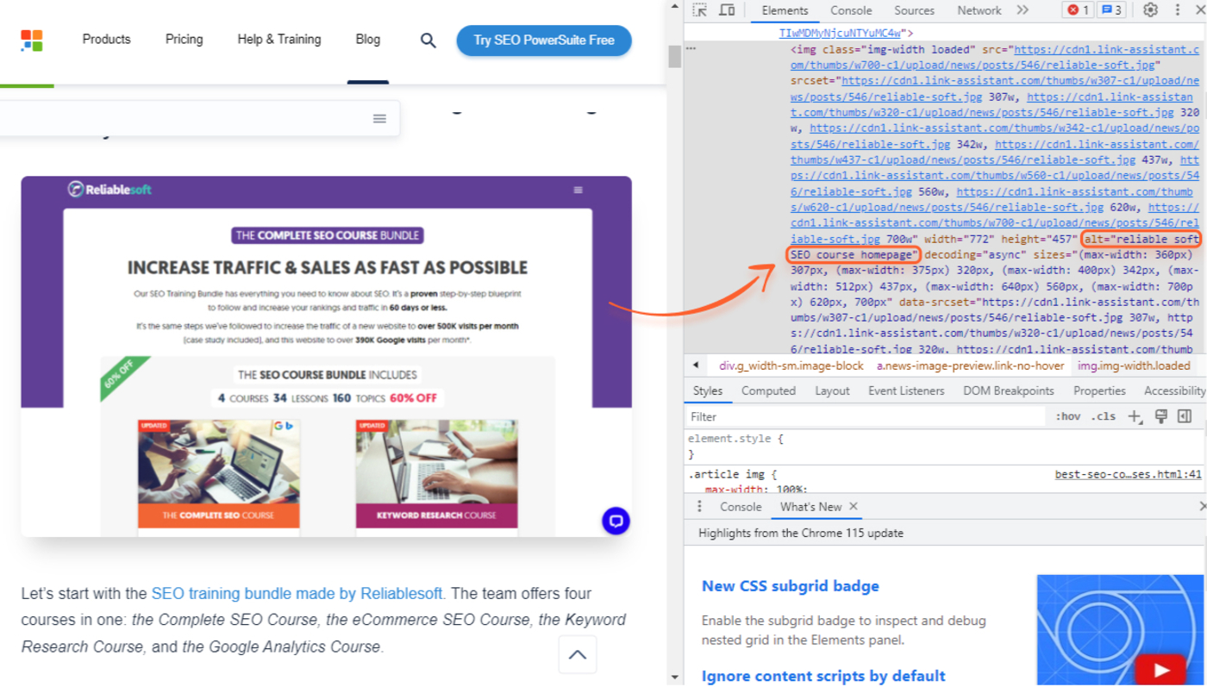Toggle the .cls element classes panel
1207x687 pixels.
coord(1103,416)
